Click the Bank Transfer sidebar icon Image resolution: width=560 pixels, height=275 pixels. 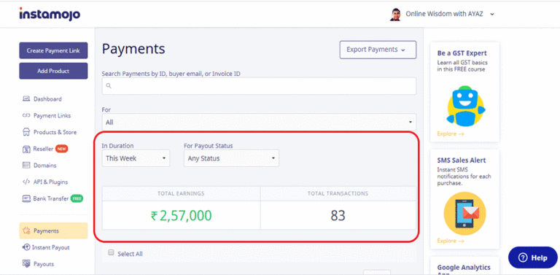coord(26,198)
